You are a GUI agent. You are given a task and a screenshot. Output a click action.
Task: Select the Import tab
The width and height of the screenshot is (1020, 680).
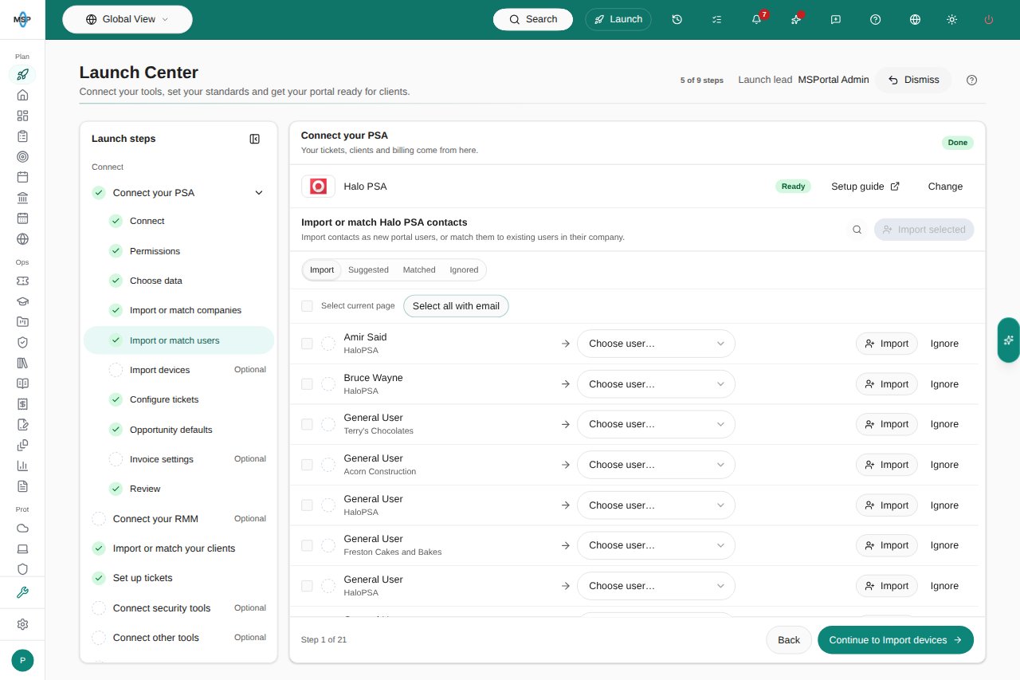(322, 270)
